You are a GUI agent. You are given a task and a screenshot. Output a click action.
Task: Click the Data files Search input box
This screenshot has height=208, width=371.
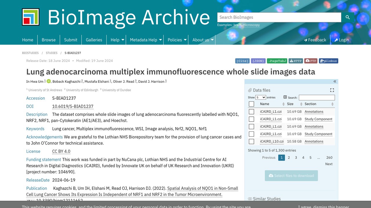click(317, 98)
